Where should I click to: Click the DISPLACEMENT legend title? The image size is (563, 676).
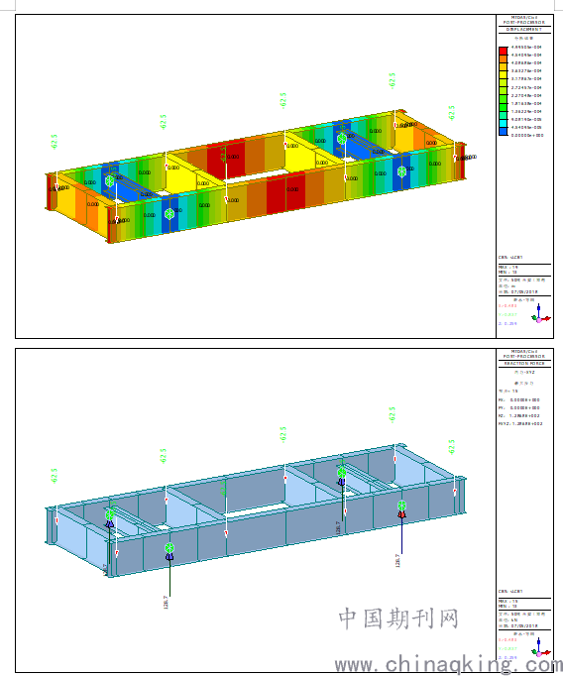pyautogui.click(x=524, y=30)
